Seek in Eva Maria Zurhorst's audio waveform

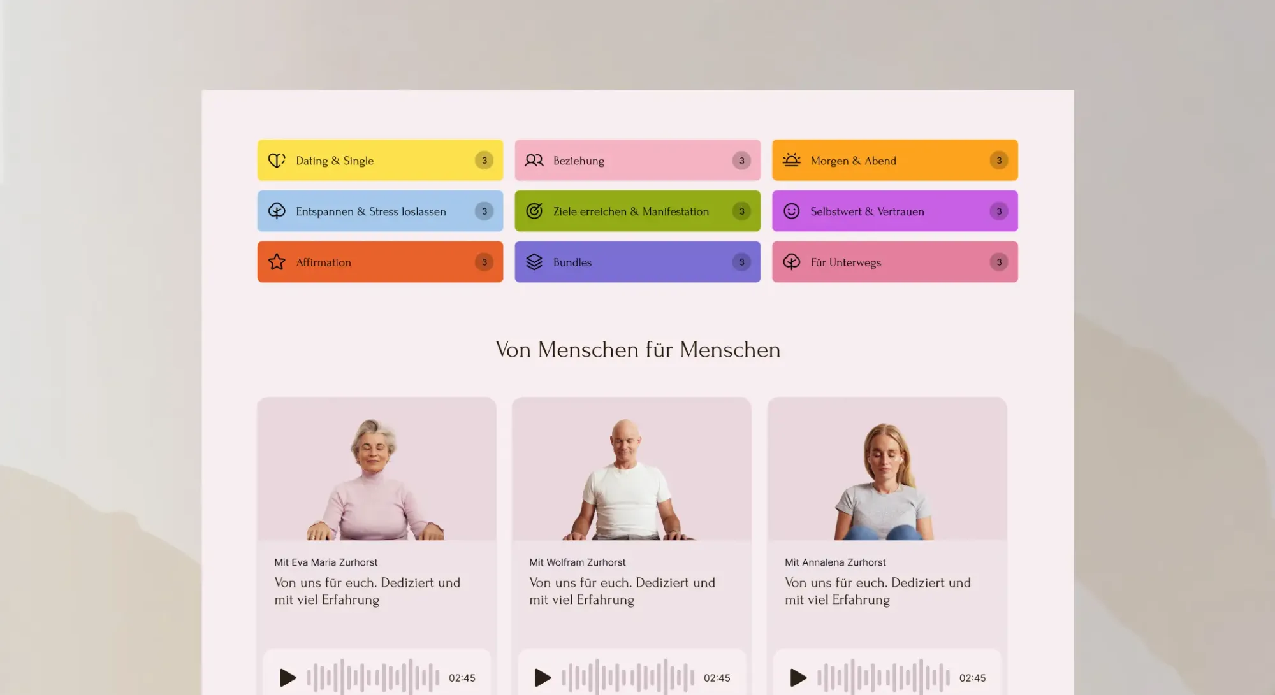(x=373, y=677)
